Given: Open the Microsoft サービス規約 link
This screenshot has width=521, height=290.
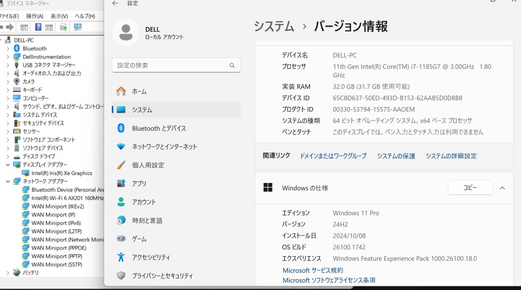Looking at the screenshot, I should (313, 270).
